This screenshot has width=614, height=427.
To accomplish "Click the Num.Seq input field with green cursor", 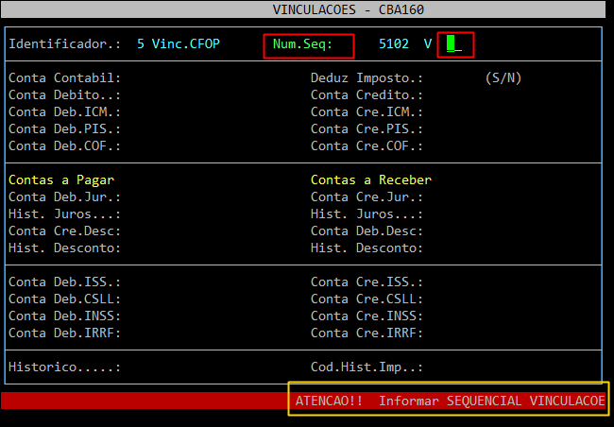I will [x=457, y=43].
